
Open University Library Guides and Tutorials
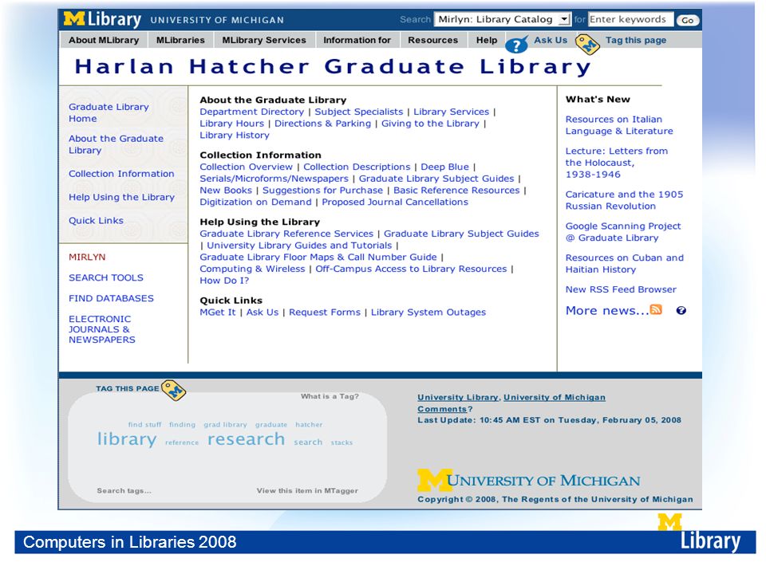[299, 246]
